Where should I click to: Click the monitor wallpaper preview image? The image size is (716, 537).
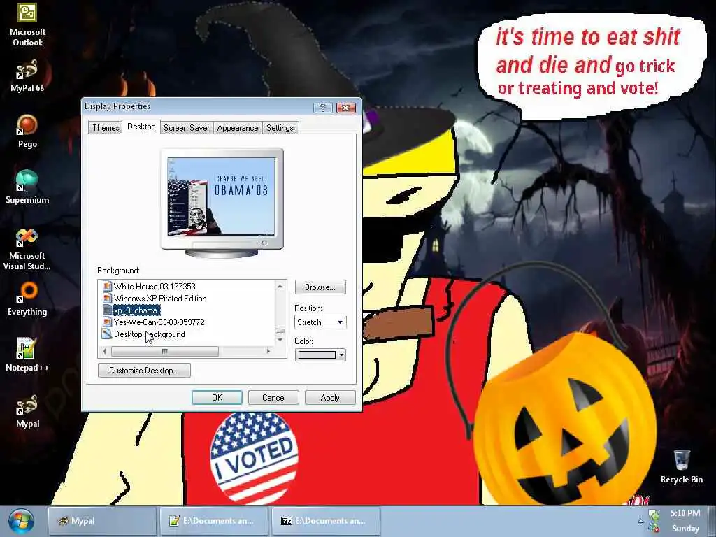pyautogui.click(x=222, y=196)
